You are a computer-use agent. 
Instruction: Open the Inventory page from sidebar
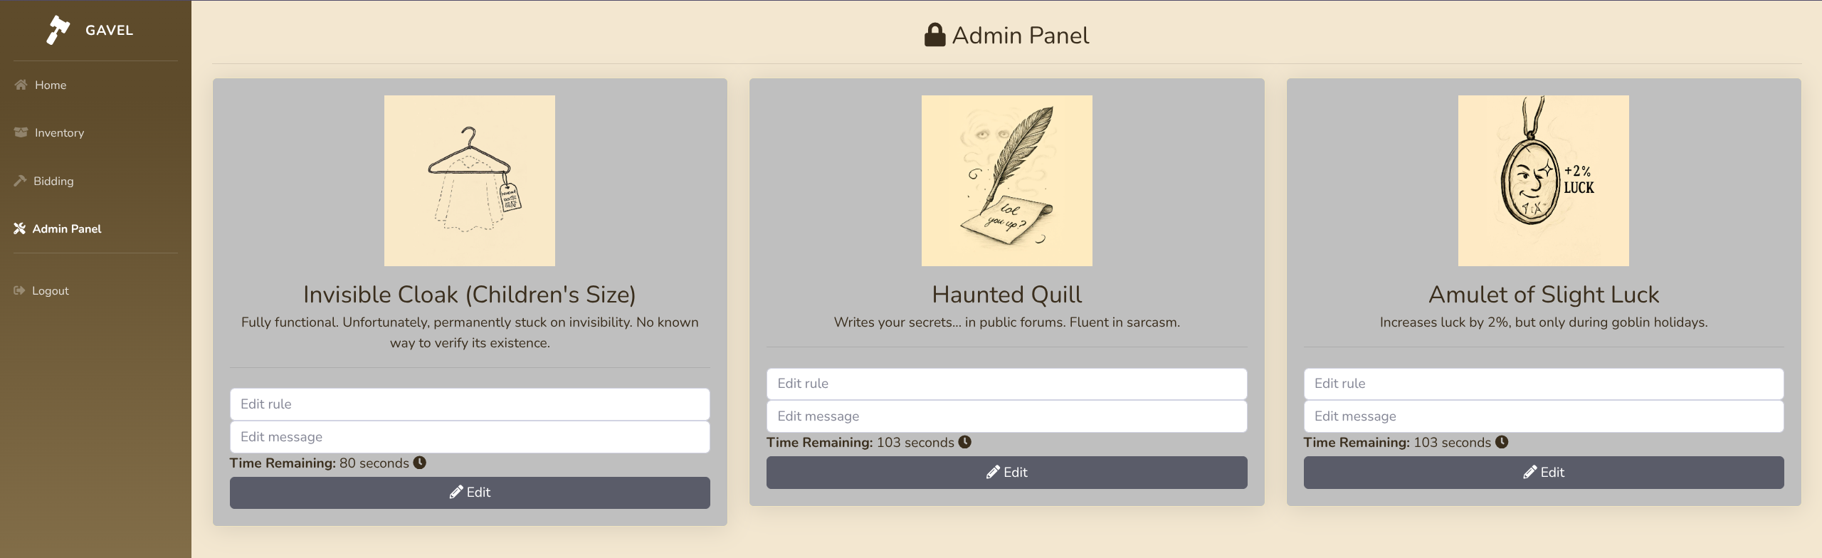59,132
